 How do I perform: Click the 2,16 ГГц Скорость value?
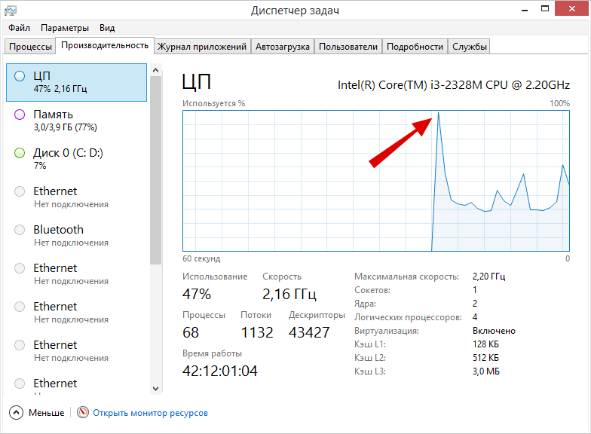point(289,294)
